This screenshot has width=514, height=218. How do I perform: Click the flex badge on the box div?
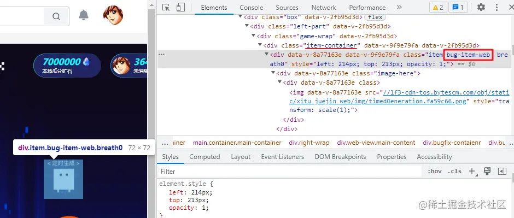[x=375, y=17]
